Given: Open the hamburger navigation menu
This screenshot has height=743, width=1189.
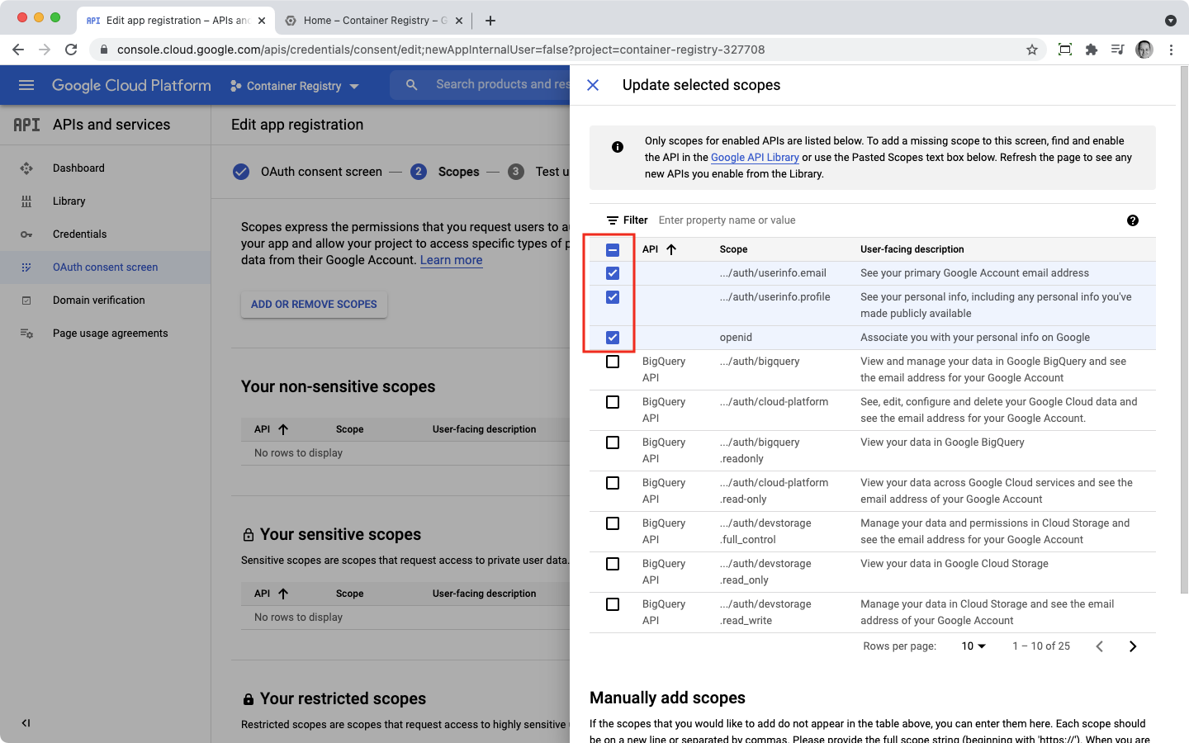Looking at the screenshot, I should [26, 85].
